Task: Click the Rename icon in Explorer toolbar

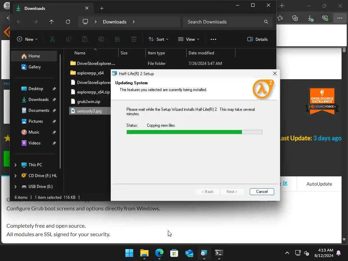Action: point(101,39)
